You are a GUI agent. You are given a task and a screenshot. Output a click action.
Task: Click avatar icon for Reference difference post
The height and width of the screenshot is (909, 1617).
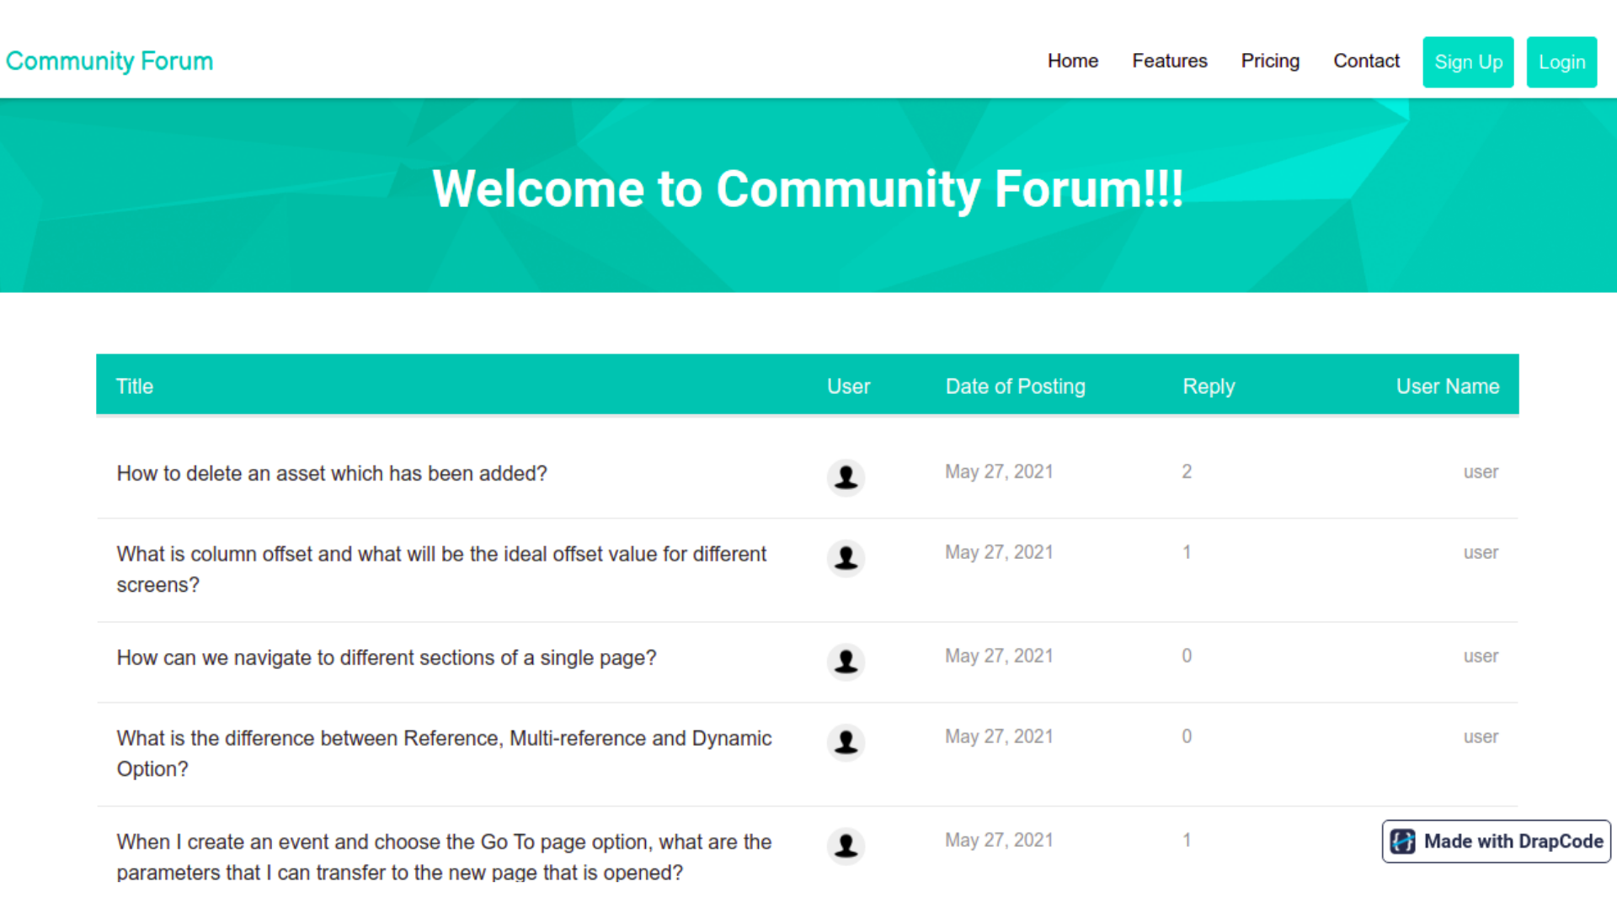[846, 742]
